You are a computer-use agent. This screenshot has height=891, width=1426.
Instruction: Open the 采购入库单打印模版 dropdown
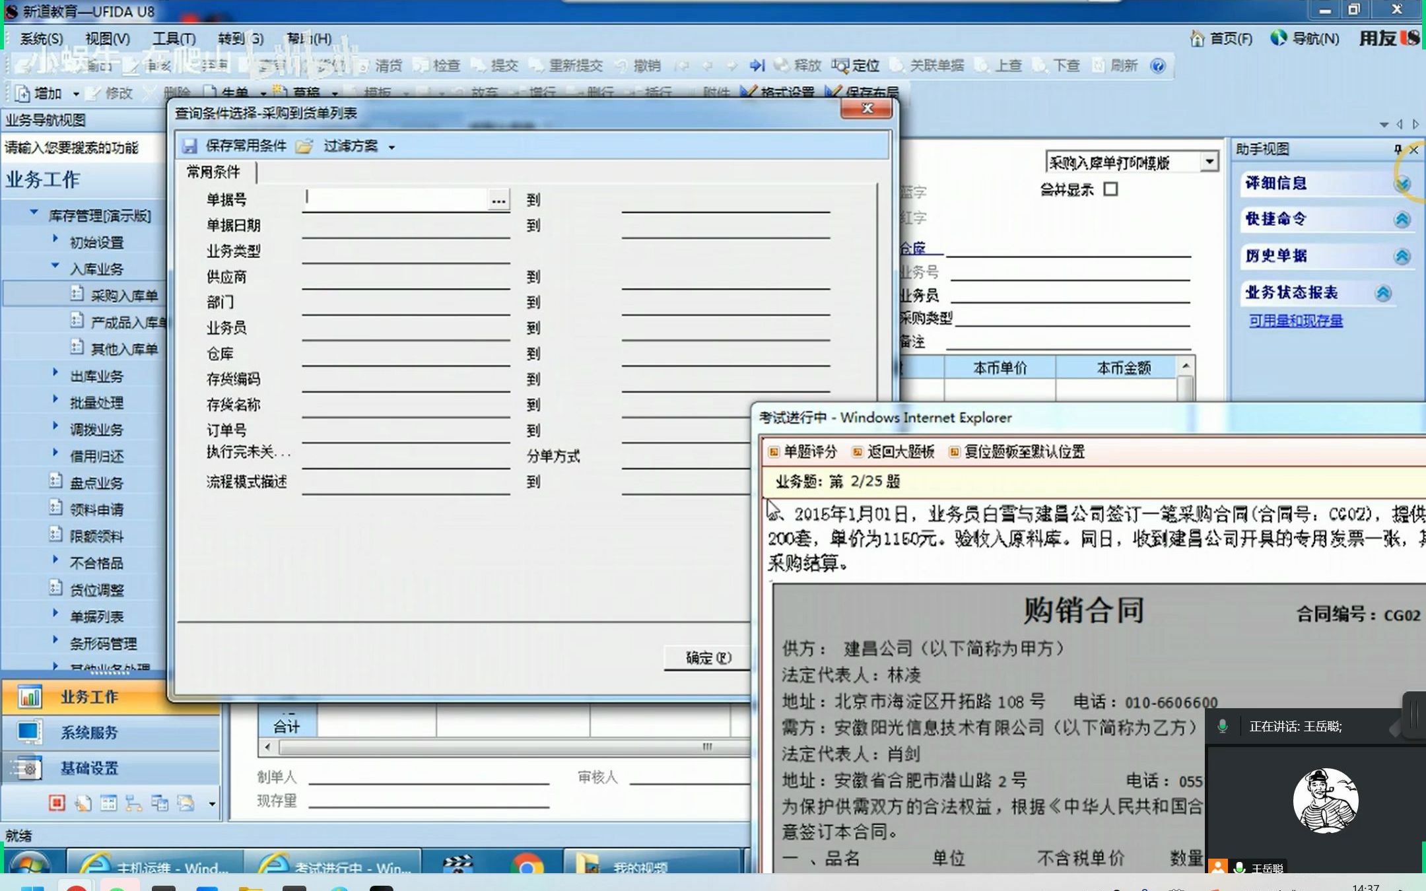coord(1209,162)
